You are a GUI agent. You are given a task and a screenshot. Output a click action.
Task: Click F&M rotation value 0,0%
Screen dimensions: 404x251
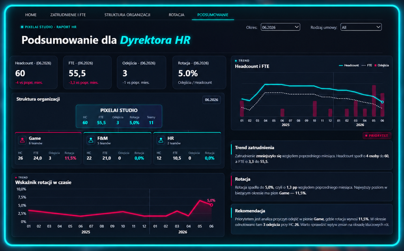139,158
